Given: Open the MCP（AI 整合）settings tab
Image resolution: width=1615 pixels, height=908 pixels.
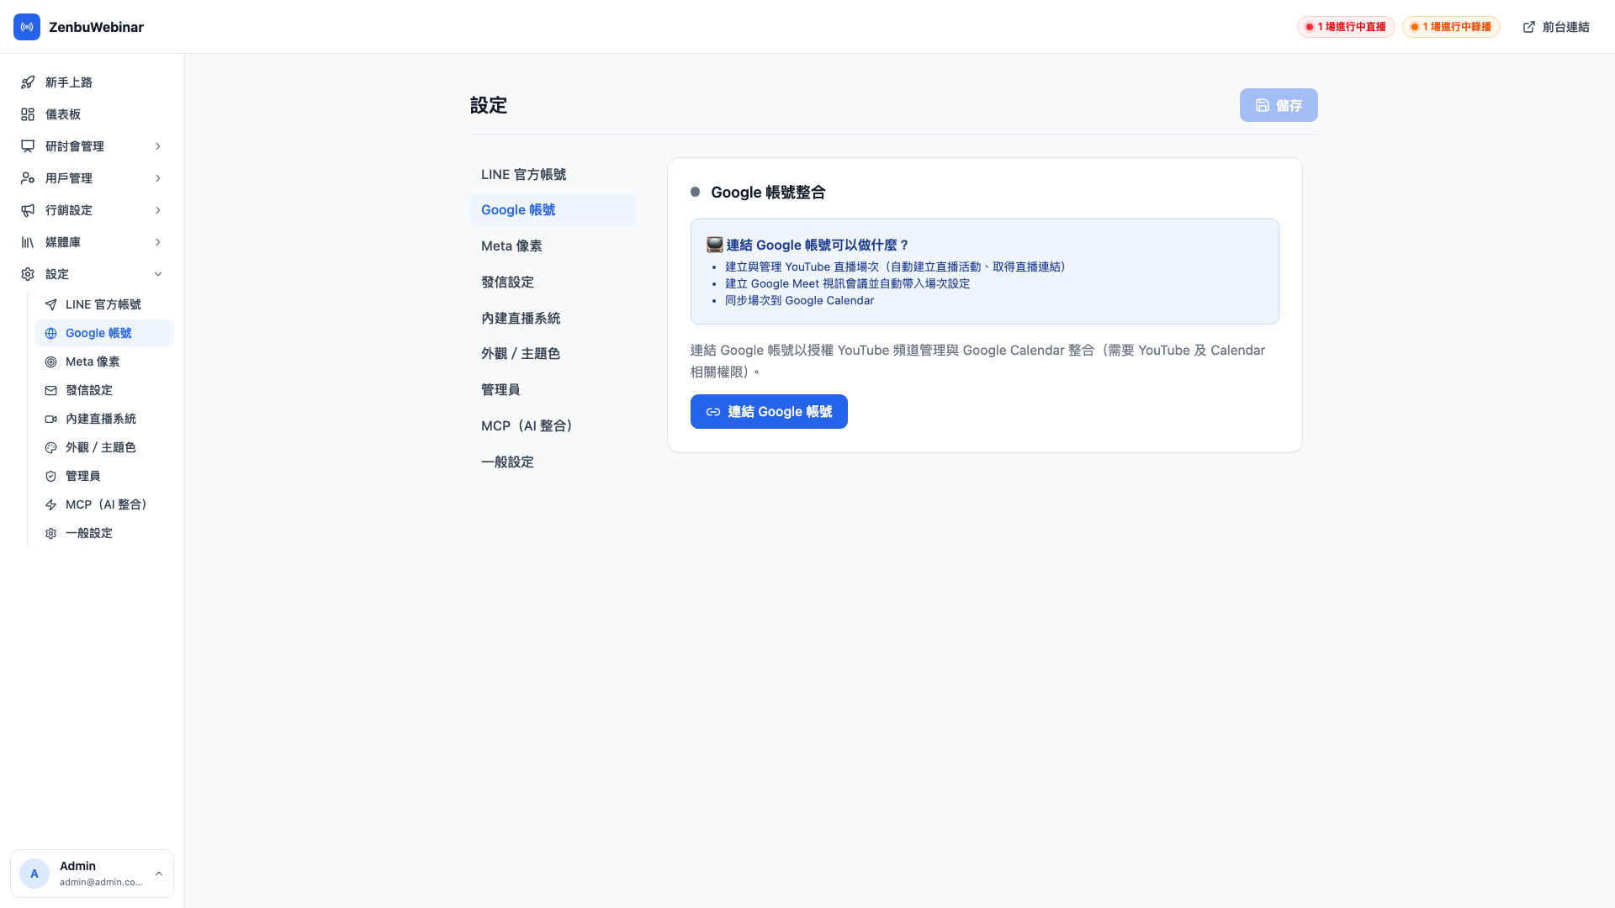Looking at the screenshot, I should 553,426.
